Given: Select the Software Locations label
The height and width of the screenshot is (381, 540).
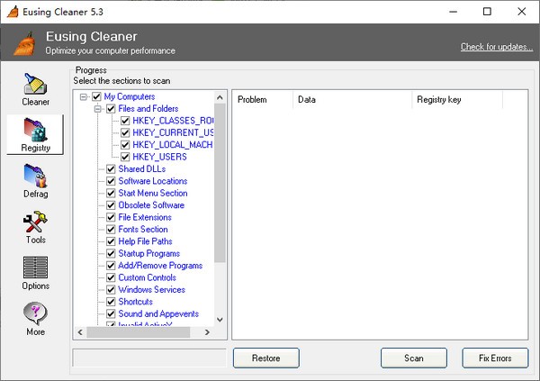Looking at the screenshot, I should pyautogui.click(x=153, y=181).
